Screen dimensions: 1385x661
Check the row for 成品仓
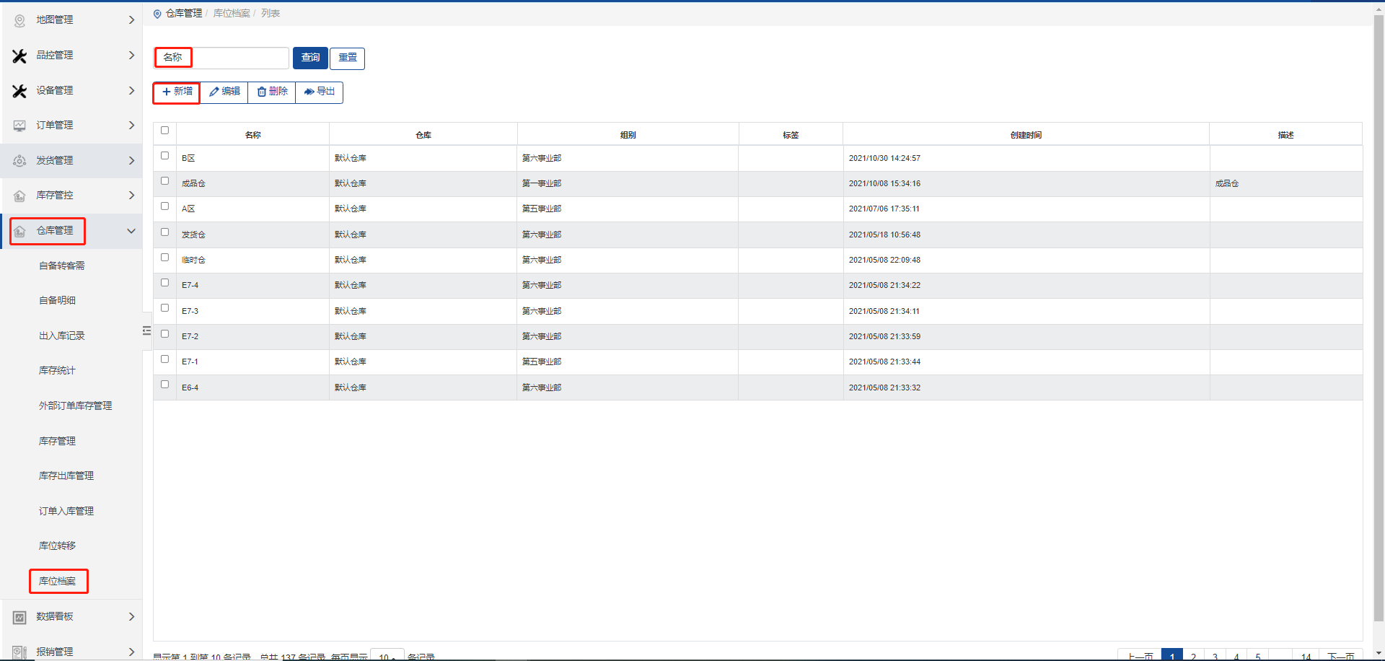164,181
